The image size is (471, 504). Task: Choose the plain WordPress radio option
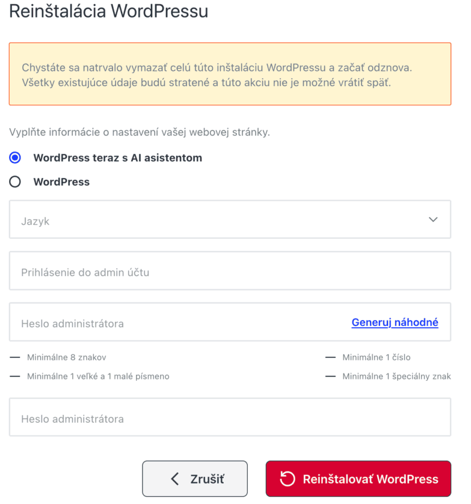(15, 182)
